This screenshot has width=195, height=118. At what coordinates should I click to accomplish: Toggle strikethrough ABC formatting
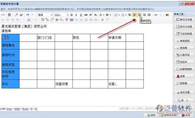(86, 15)
